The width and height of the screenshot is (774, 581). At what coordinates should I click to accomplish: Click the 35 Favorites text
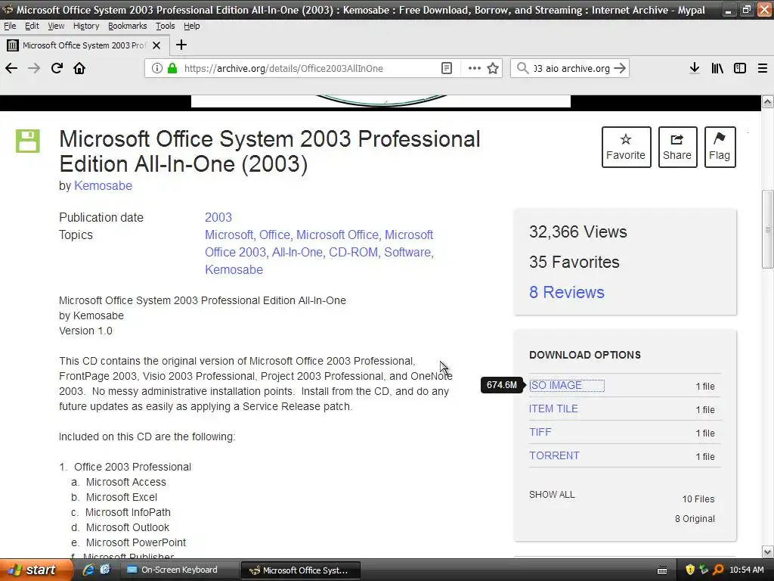tap(574, 262)
